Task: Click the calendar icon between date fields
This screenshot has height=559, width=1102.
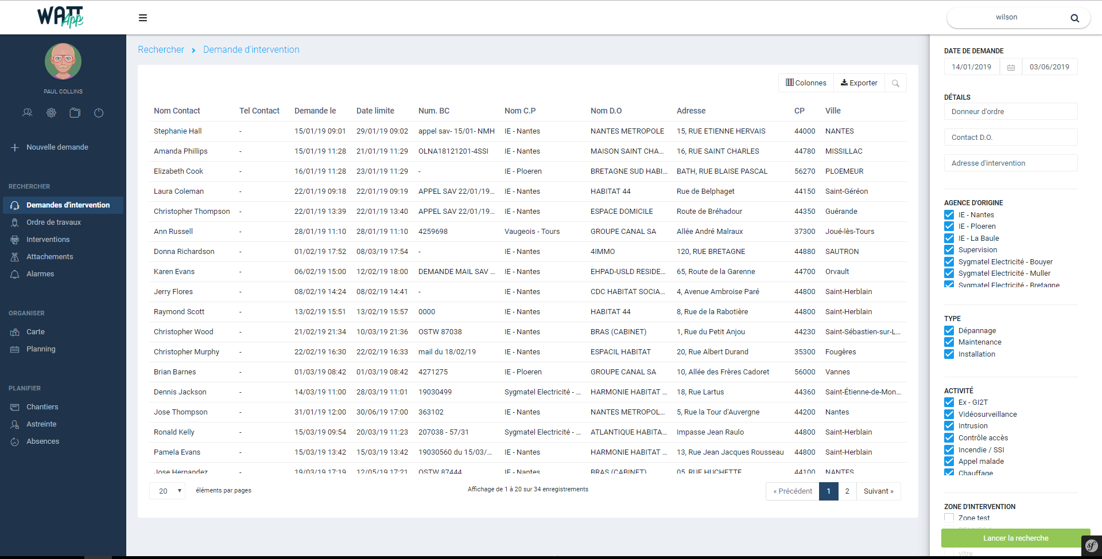Action: [1011, 67]
